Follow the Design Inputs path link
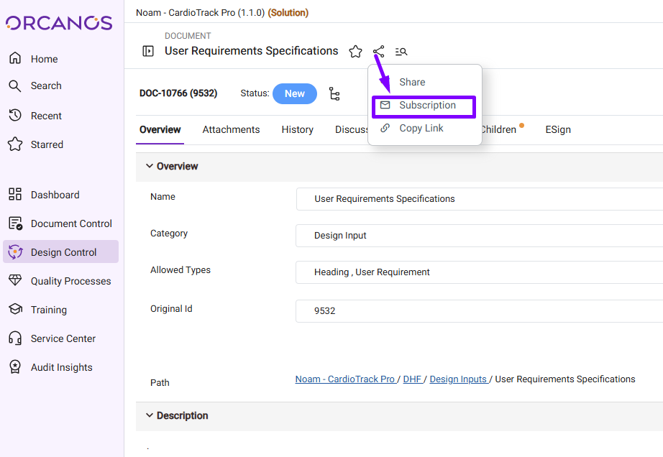Viewport: 663px width, 457px height. [458, 379]
